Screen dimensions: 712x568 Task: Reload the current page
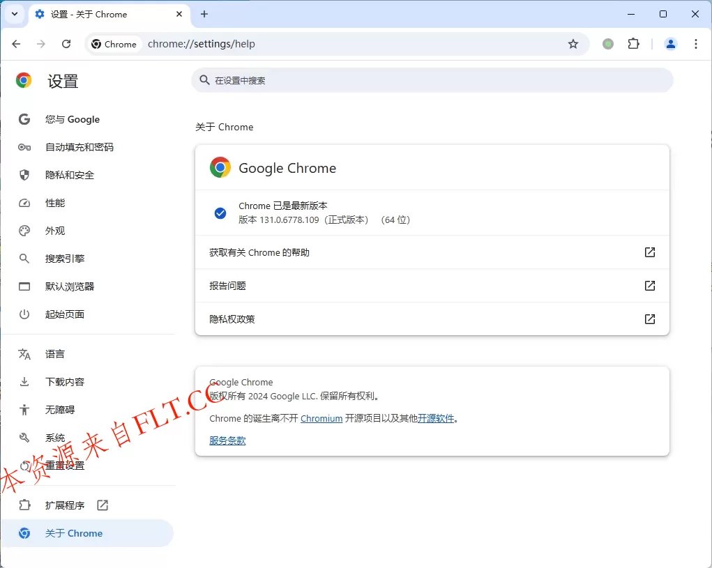[x=66, y=44]
